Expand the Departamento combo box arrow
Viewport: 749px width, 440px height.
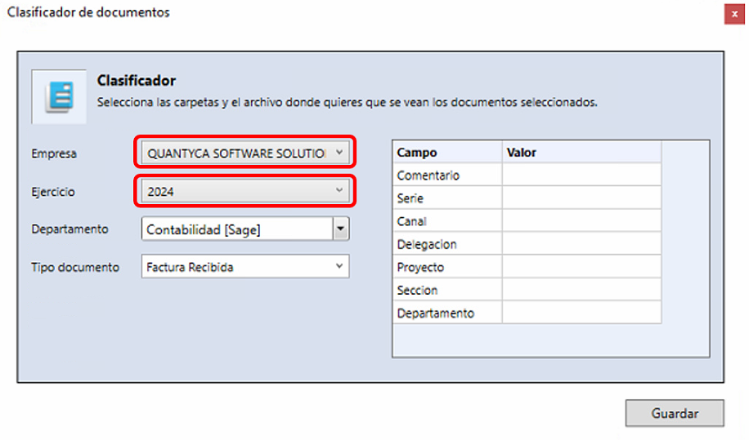tap(341, 229)
